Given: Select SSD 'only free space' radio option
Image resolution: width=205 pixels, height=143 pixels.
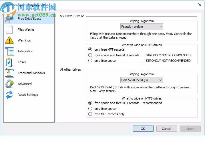Looking at the screenshot, I should pos(90,61).
